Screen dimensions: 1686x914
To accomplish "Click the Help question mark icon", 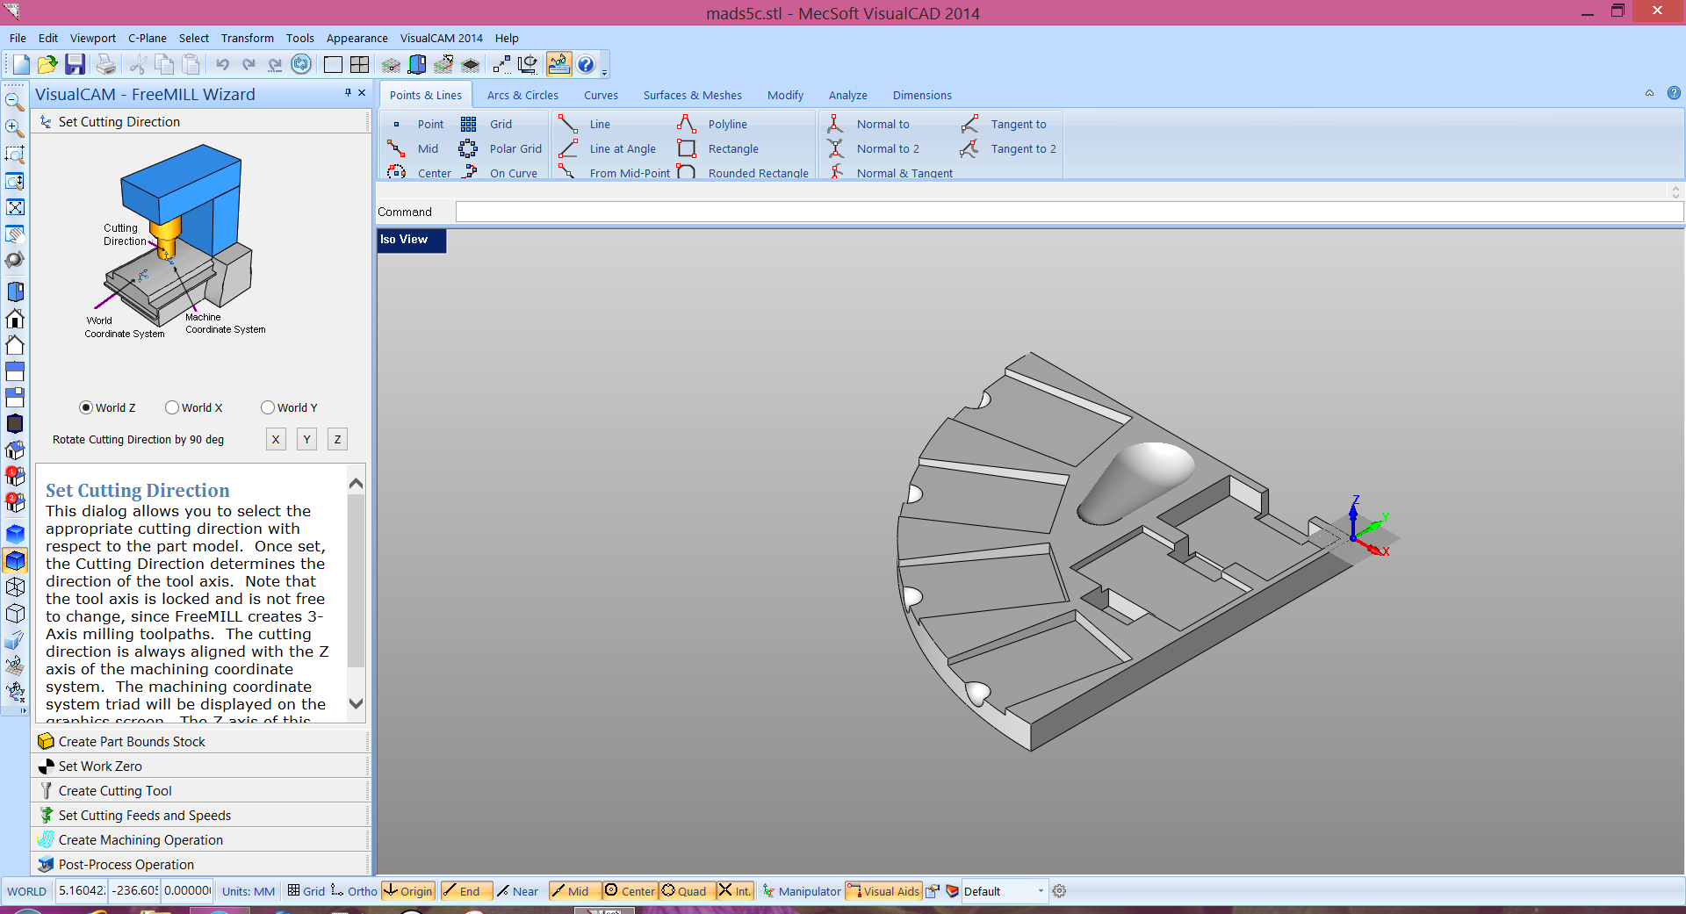I will click(586, 64).
